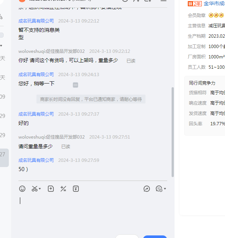
Task: Click the ellipsis bubble near 稍等一下
Action: (x=75, y=85)
